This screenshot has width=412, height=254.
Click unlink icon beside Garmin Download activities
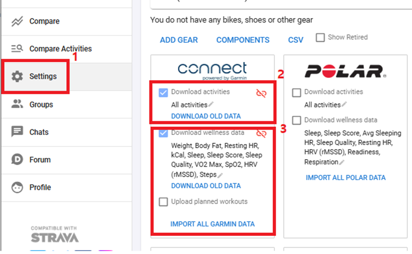coord(261,93)
